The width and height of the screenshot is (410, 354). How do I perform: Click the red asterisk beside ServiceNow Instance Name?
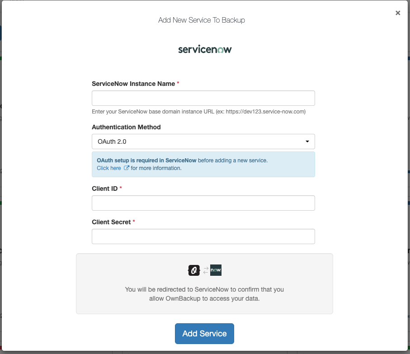178,83
